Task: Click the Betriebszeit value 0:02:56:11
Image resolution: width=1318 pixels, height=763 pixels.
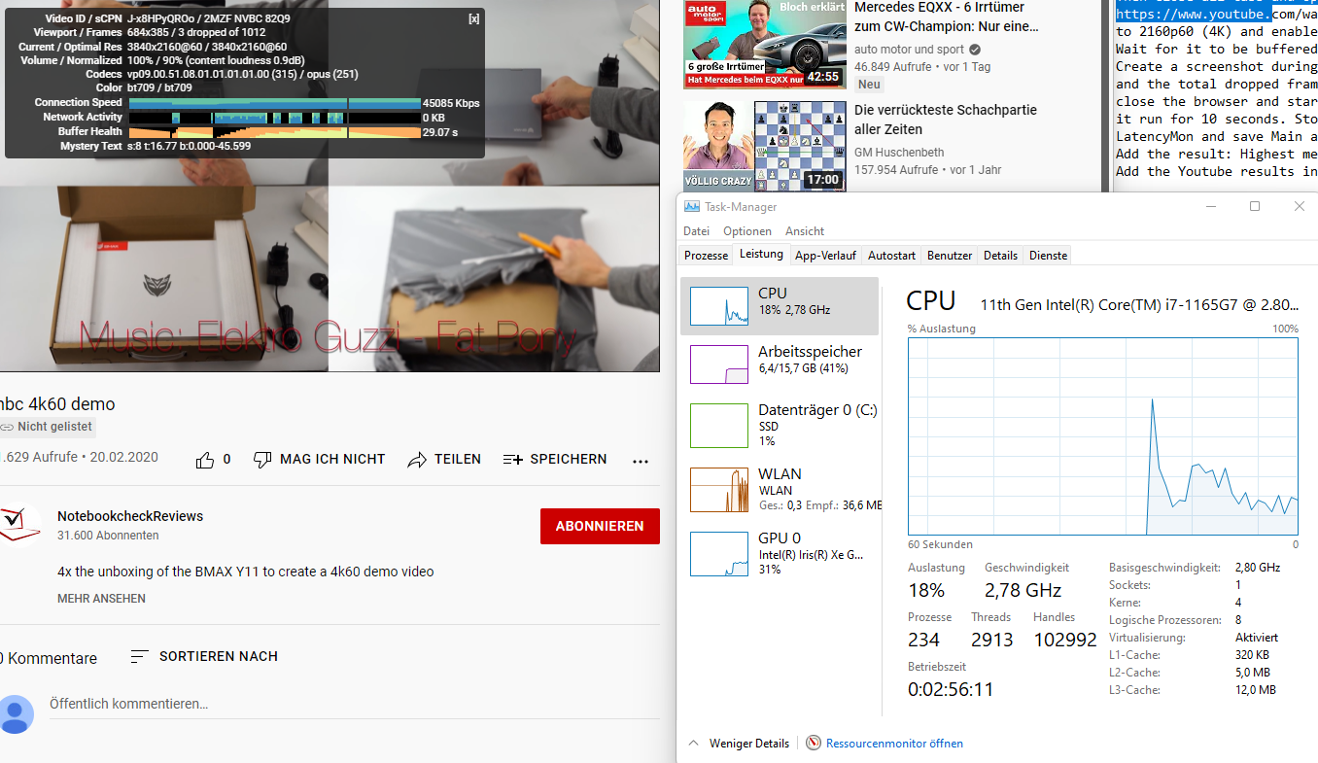Action: point(951,690)
